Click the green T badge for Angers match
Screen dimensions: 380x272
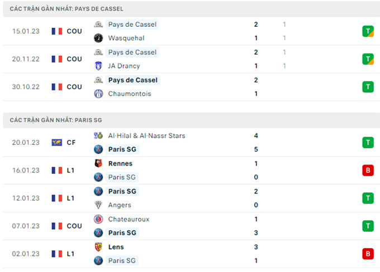click(368, 198)
